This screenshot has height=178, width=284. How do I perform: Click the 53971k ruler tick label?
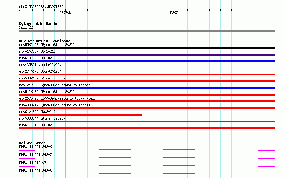click(176, 13)
